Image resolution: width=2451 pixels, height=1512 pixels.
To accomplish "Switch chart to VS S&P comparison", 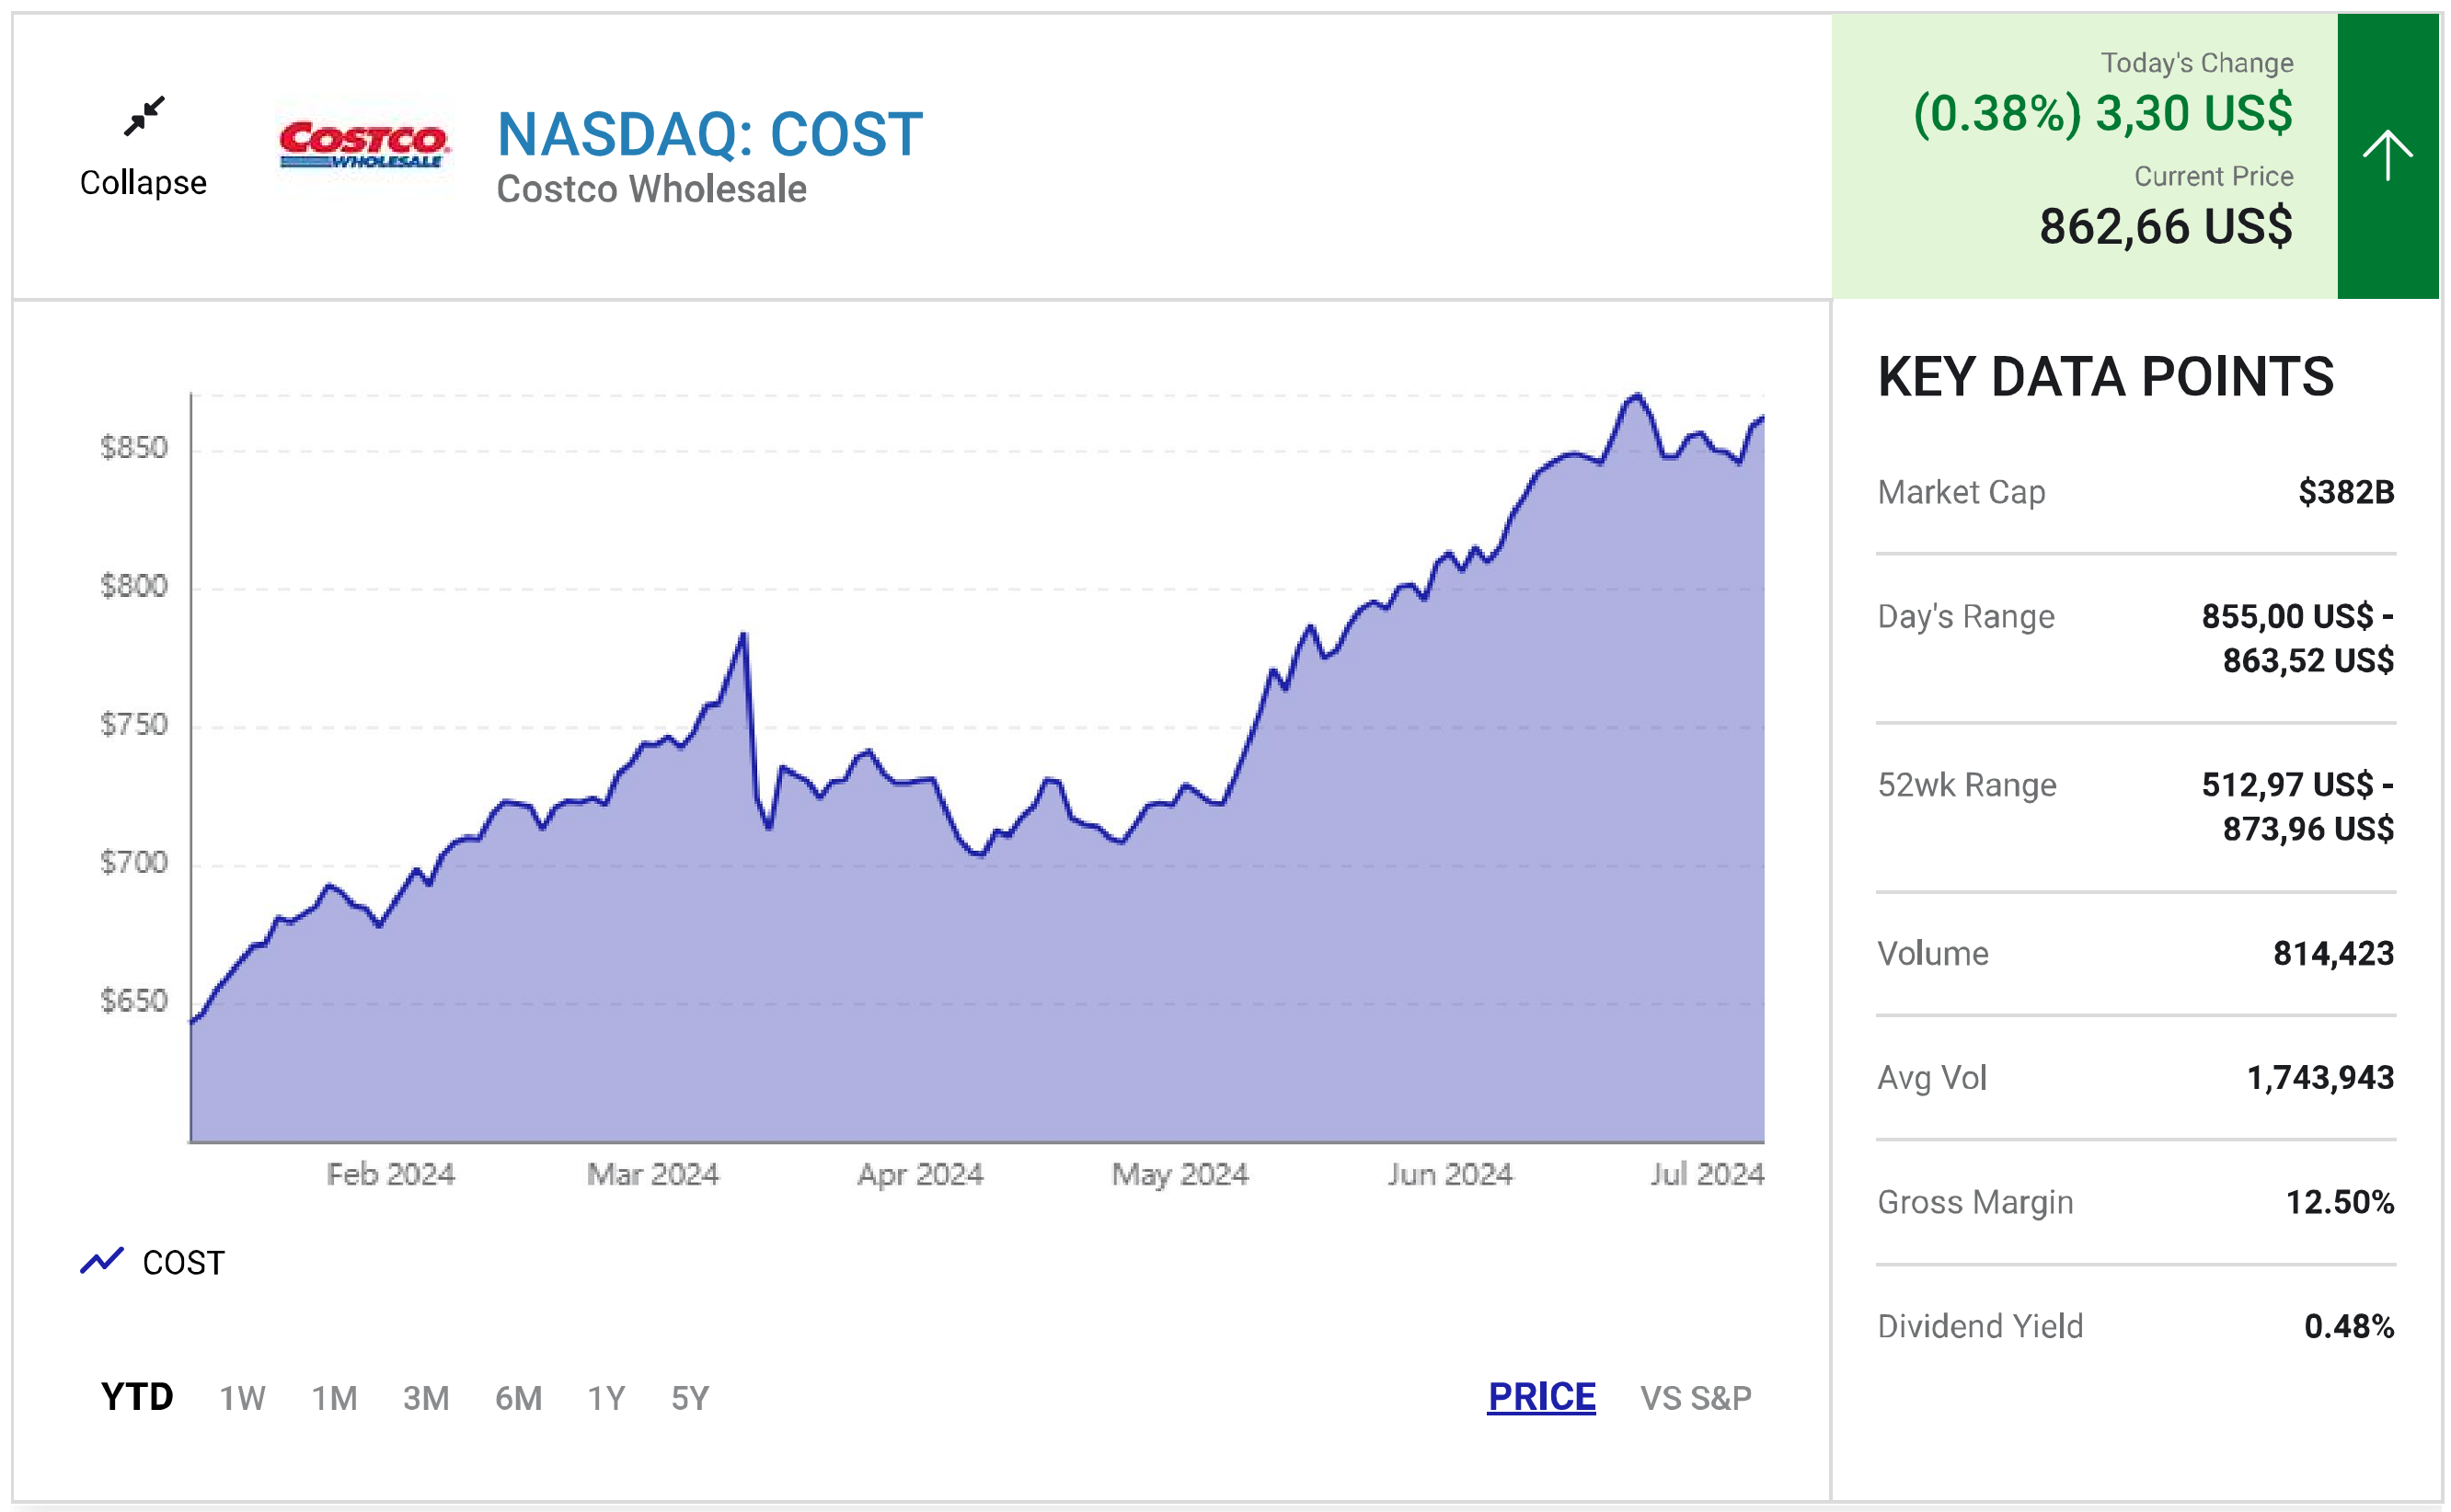I will pos(1696,1398).
